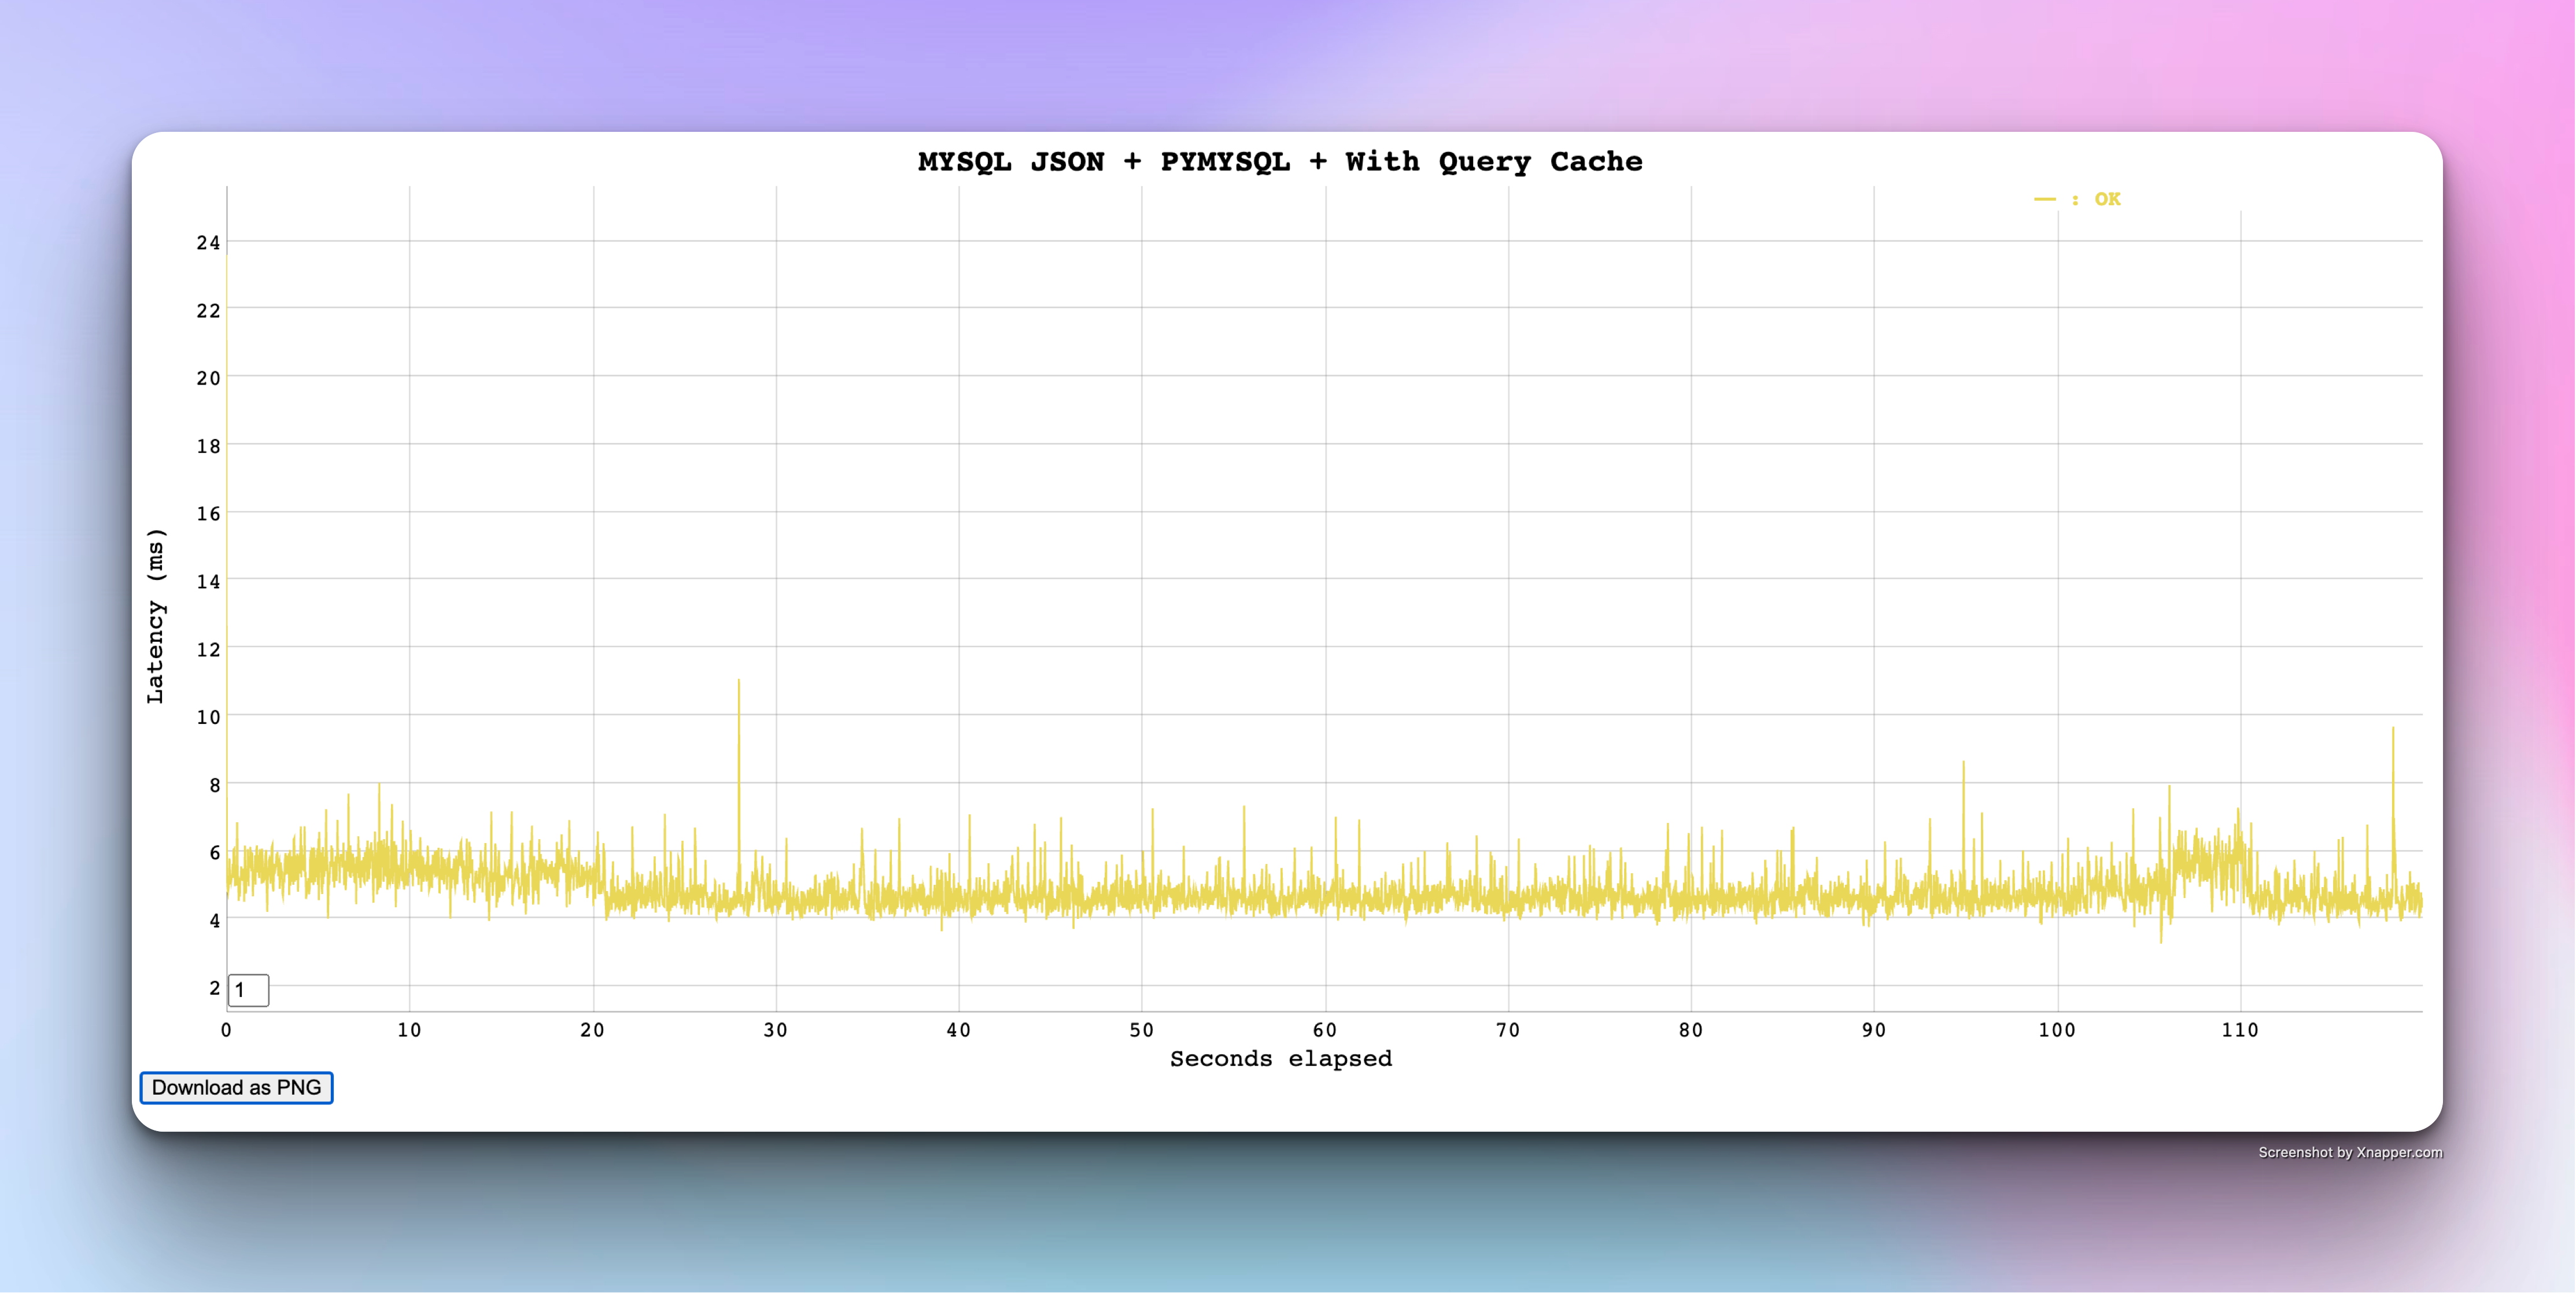
Task: Click the x-axis tick label 70
Action: tap(1507, 1030)
